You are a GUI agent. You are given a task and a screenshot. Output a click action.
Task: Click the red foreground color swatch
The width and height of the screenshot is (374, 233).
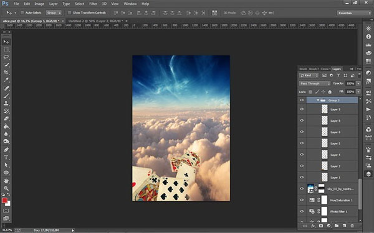(x=4, y=201)
